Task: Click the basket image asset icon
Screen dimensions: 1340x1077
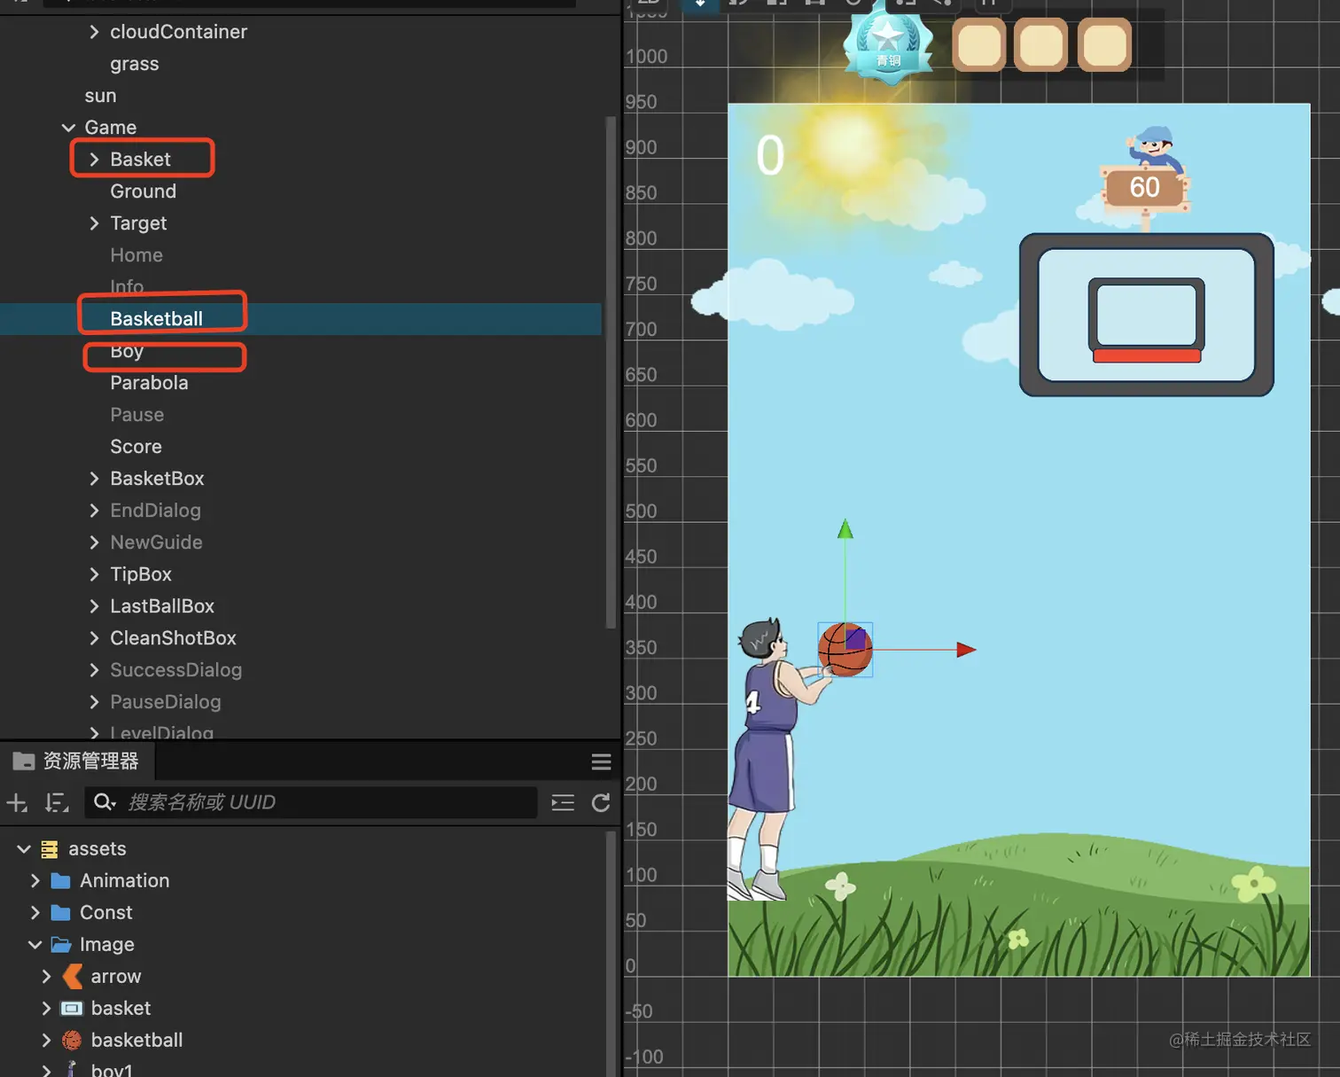Action: pos(72,1009)
